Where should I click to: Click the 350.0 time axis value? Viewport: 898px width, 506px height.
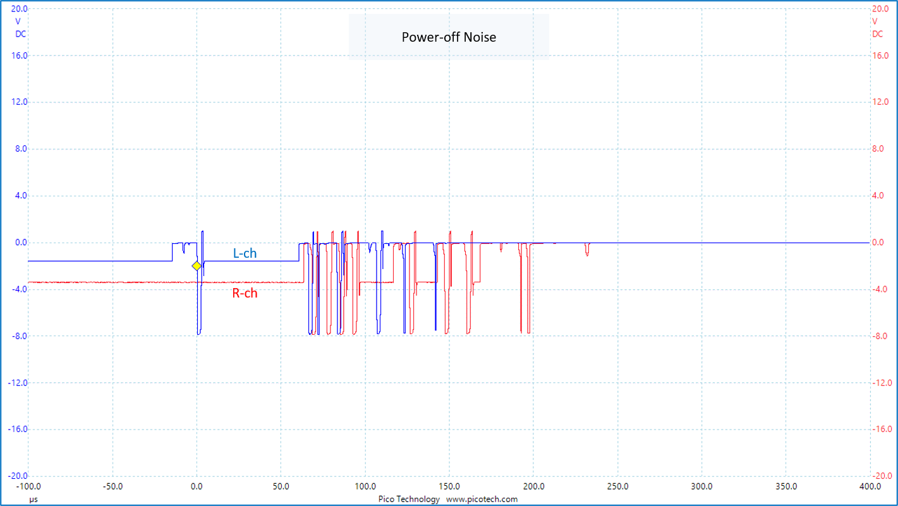tap(786, 487)
